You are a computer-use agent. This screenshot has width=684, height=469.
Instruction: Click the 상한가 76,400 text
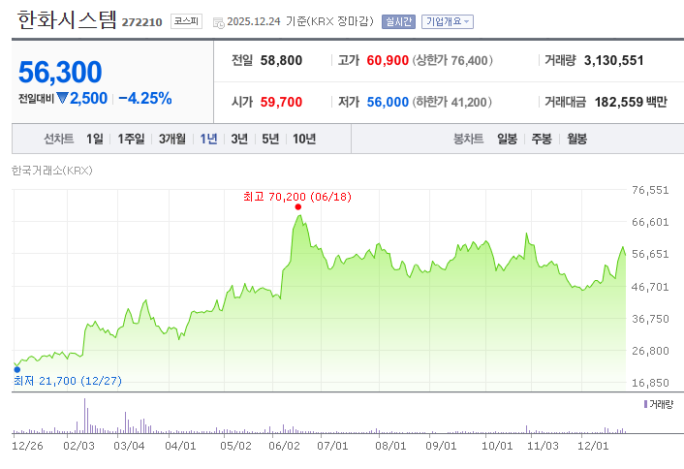click(452, 60)
